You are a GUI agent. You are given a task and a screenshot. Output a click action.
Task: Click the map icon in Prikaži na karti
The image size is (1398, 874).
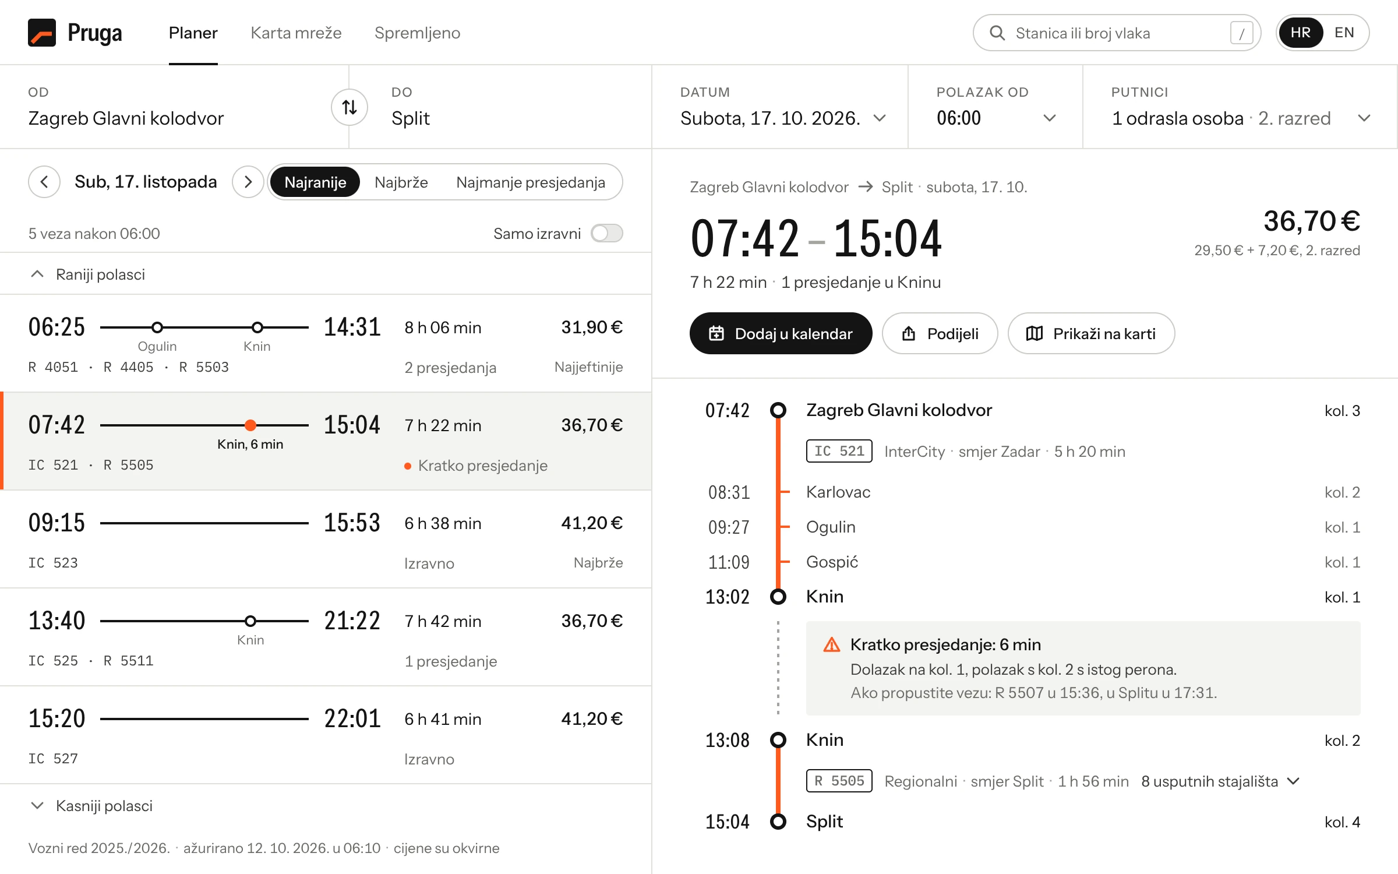click(x=1035, y=333)
